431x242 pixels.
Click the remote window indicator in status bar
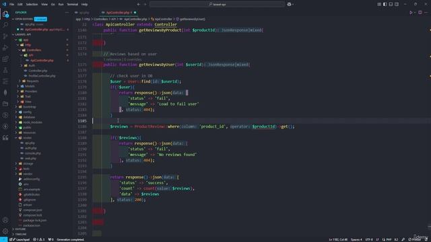point(3,239)
